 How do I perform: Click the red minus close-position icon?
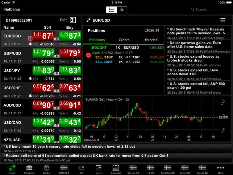(x=88, y=55)
